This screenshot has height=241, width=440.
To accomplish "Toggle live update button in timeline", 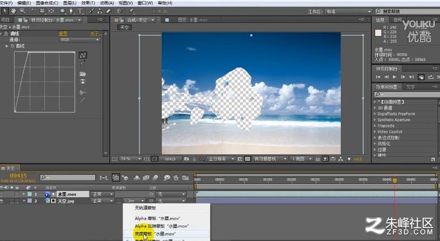I will [116, 178].
